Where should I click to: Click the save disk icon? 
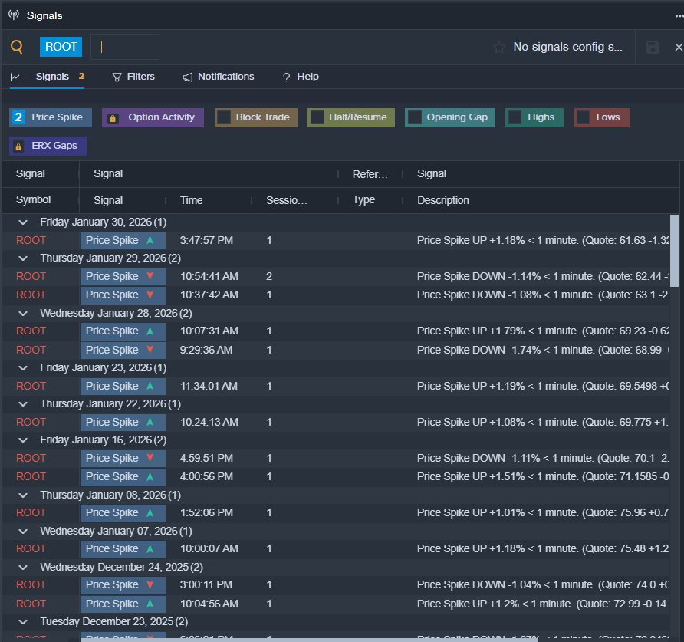[x=653, y=48]
